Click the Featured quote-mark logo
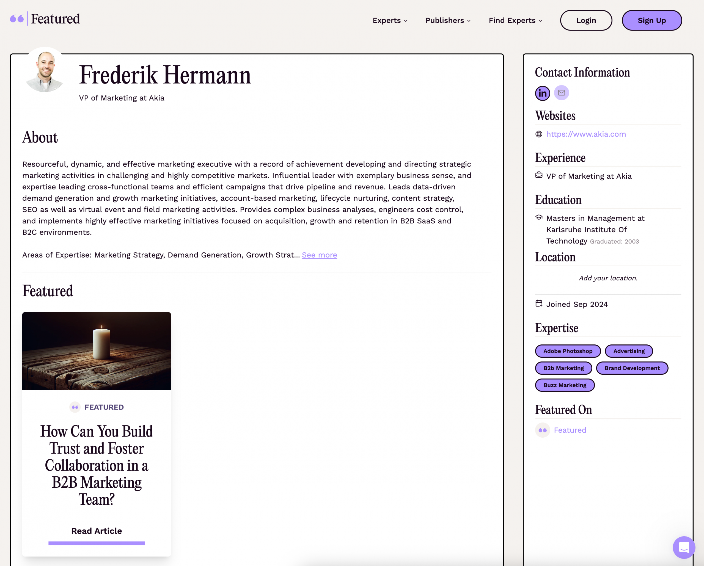Viewport: 704px width, 566px height. (x=17, y=19)
